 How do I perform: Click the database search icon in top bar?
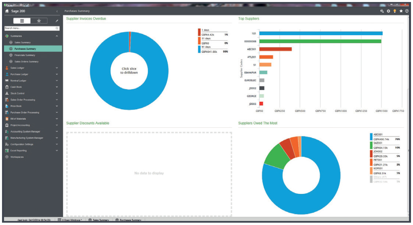pos(382,11)
